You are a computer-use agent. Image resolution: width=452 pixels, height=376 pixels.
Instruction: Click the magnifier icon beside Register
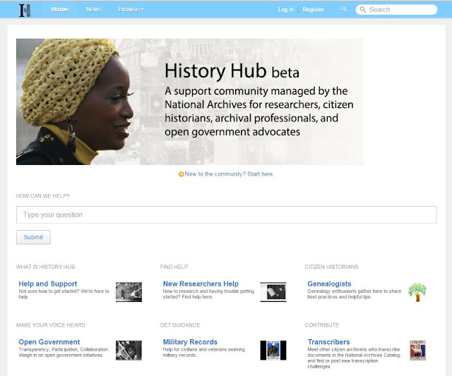pyautogui.click(x=344, y=9)
